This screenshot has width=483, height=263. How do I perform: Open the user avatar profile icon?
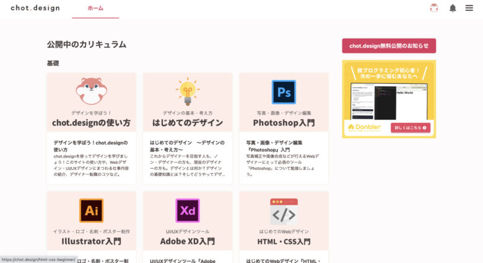coord(434,8)
